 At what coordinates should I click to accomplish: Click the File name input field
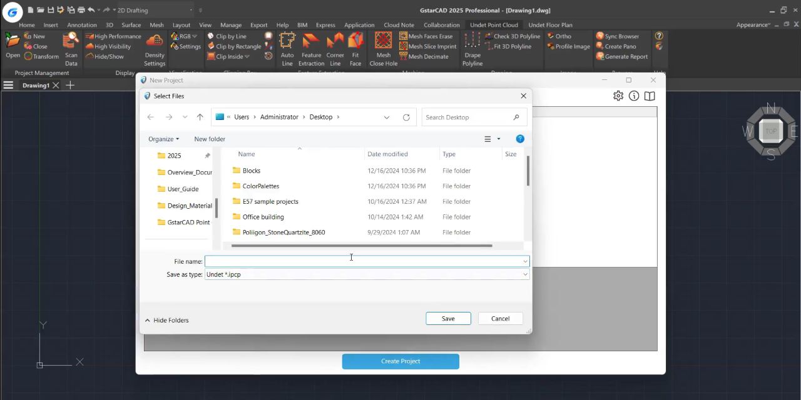(x=367, y=261)
